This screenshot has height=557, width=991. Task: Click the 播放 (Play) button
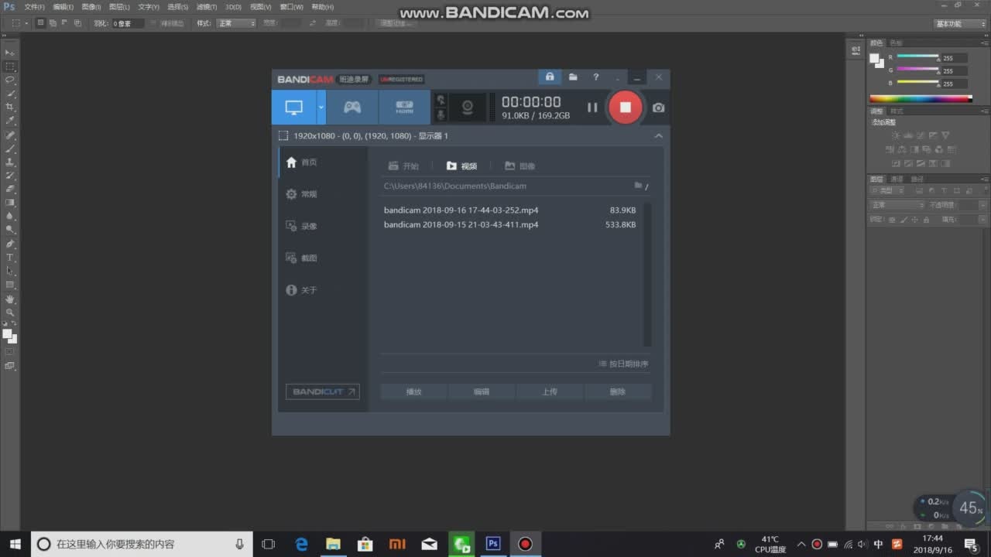414,391
